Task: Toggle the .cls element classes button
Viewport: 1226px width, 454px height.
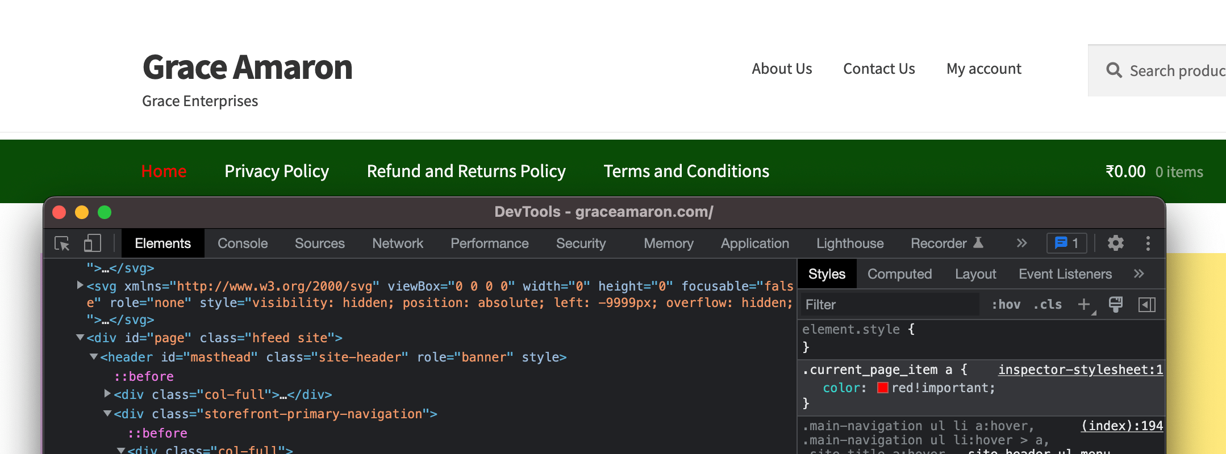Action: (1048, 305)
